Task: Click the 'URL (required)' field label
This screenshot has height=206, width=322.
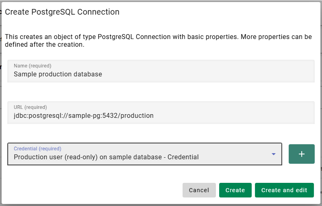Action: coord(30,107)
